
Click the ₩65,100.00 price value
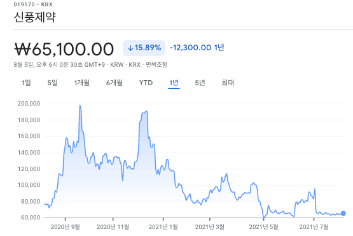click(x=64, y=49)
